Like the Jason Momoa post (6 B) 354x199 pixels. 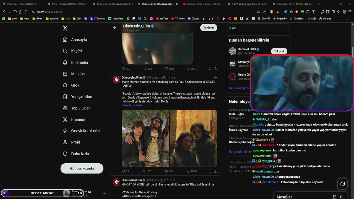[169, 171]
